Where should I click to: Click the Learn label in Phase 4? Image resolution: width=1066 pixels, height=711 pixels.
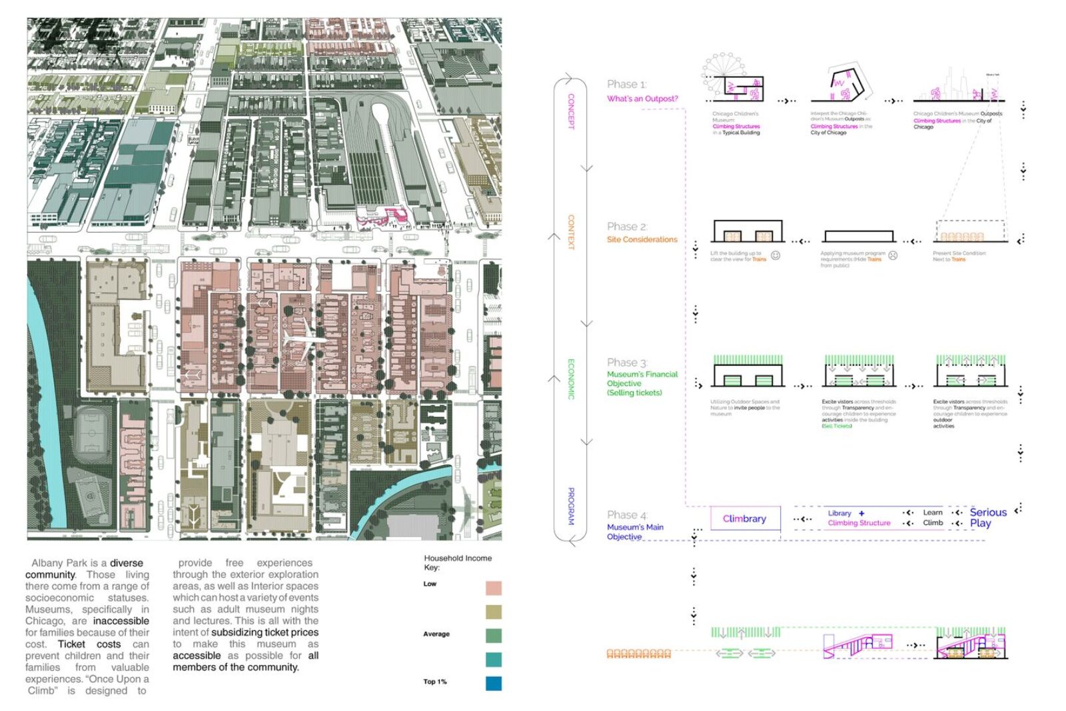pyautogui.click(x=933, y=512)
